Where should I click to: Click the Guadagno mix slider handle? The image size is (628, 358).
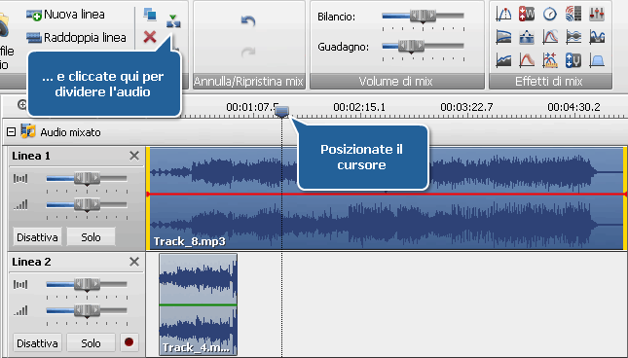click(411, 47)
